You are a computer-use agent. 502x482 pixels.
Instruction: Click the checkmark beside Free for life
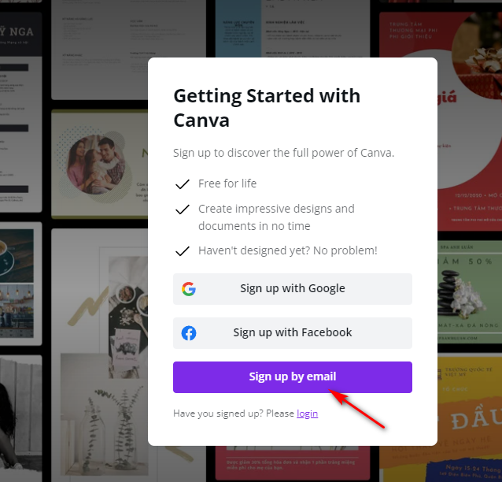(183, 184)
